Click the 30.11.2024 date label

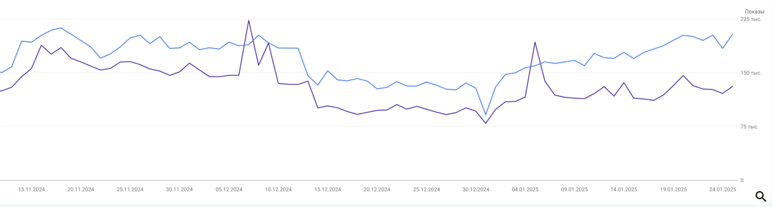[x=179, y=189]
